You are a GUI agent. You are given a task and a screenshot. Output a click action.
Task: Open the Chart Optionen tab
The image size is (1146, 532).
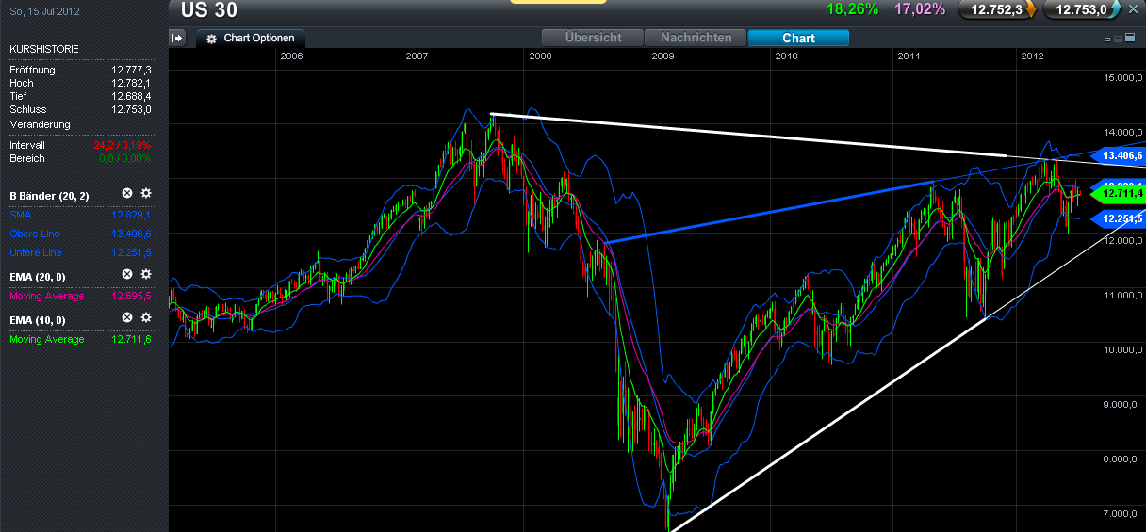point(250,39)
